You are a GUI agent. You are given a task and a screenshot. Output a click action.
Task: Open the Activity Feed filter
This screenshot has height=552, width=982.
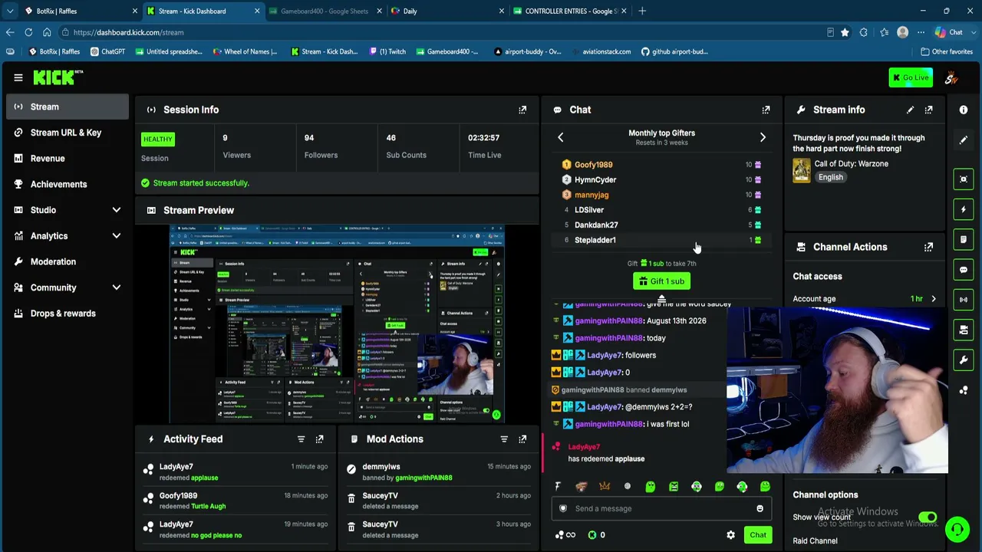(301, 439)
